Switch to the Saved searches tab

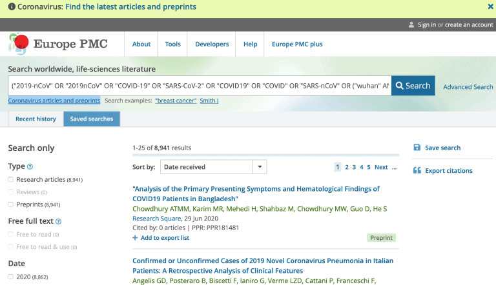pos(92,119)
